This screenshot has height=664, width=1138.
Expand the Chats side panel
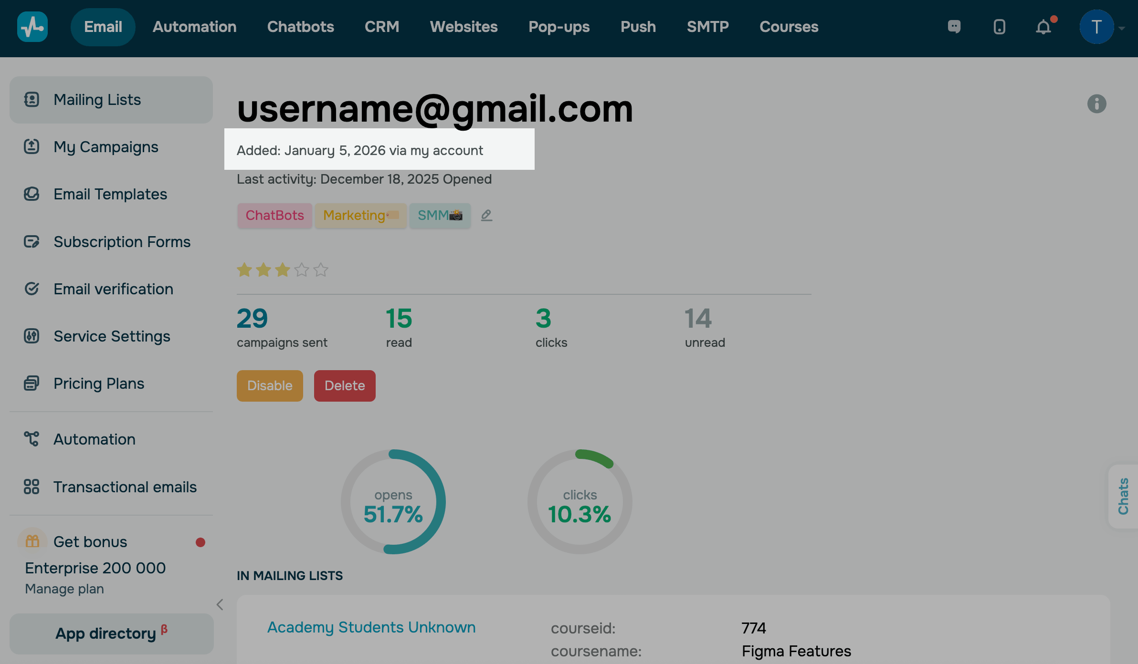pos(1123,496)
